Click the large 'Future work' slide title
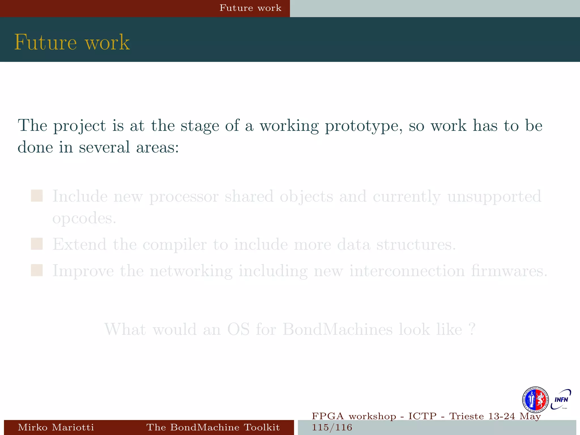This screenshot has width=580, height=435. (72, 42)
